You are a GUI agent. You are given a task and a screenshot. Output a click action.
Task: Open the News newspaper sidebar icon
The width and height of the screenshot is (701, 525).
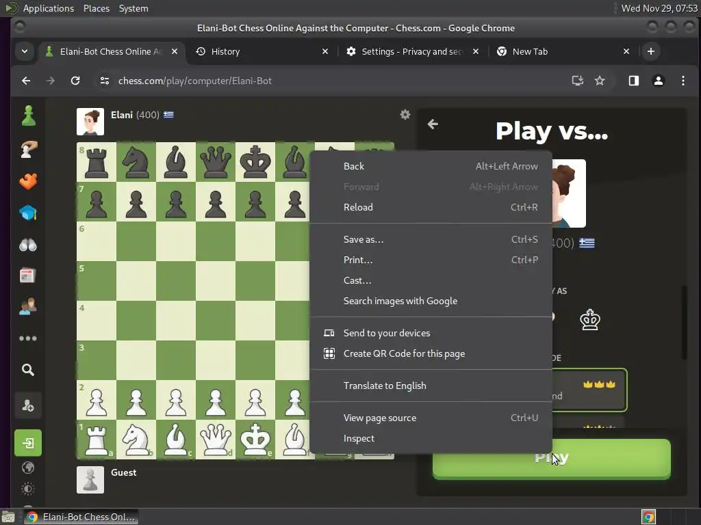pyautogui.click(x=27, y=275)
